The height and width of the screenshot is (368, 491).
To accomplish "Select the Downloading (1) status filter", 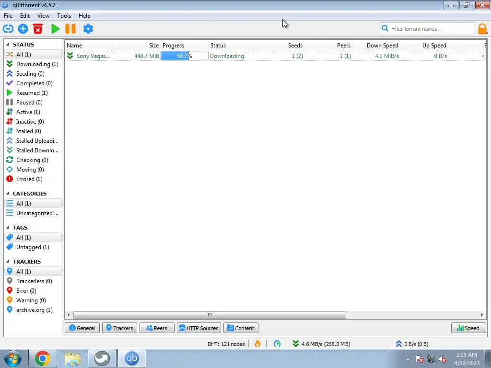I will coord(33,64).
